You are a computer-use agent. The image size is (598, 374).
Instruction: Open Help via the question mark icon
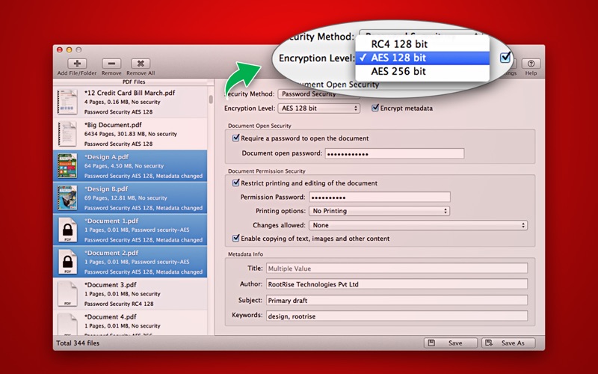531,64
